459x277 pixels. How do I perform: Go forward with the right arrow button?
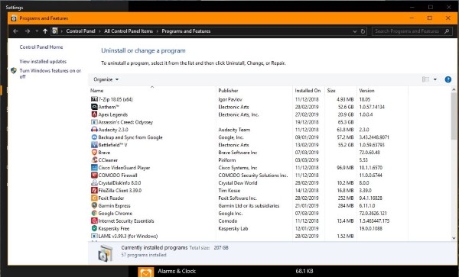tap(28, 31)
